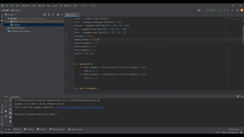Open Problems tool window
The width and height of the screenshot is (244, 137).
[x=29, y=129]
